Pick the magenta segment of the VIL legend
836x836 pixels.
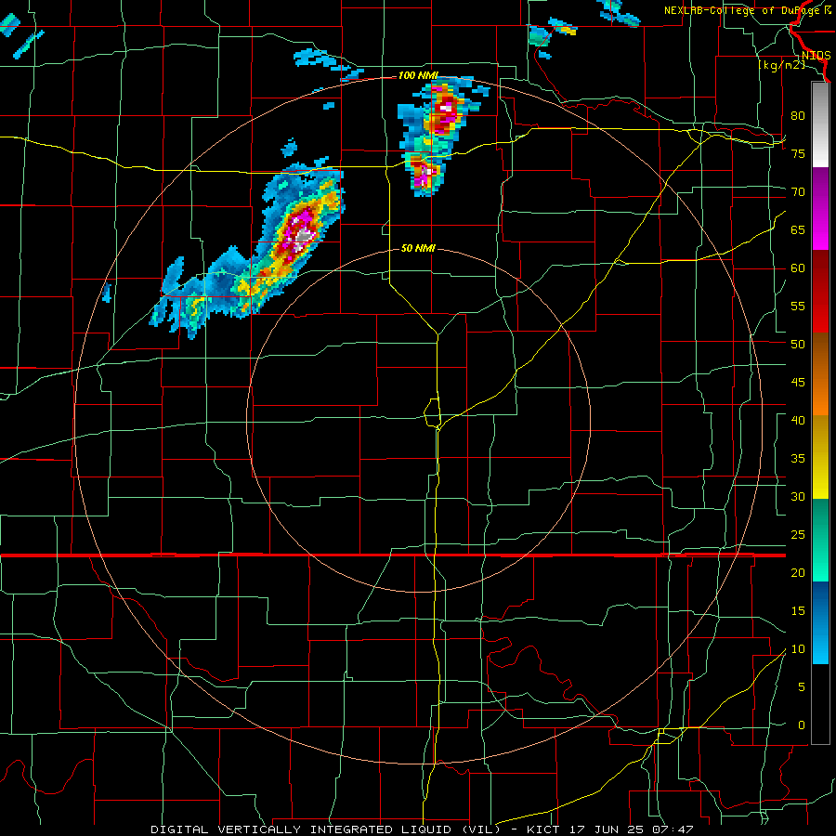tap(820, 229)
